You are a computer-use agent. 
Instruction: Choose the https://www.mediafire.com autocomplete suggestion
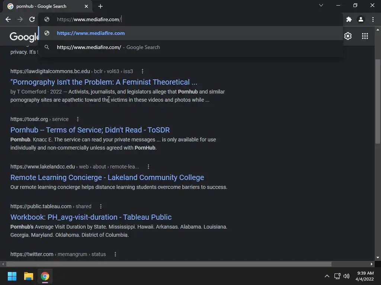point(190,33)
